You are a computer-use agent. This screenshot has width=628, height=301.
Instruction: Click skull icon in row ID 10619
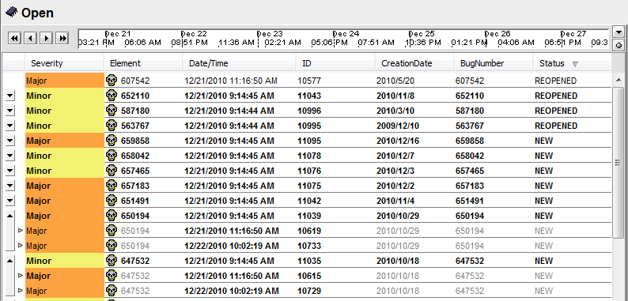[x=112, y=231]
